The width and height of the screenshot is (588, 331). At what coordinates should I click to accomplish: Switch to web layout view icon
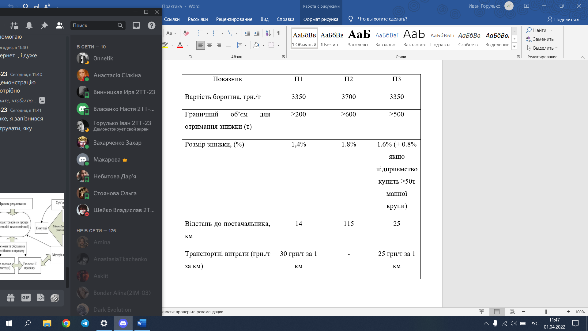pyautogui.click(x=512, y=312)
